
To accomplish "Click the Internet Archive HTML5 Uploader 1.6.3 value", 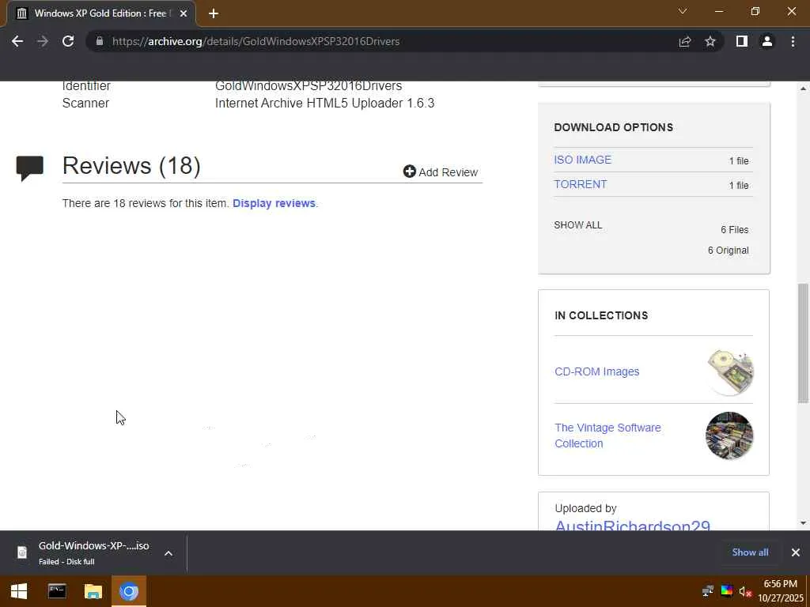I will pos(324,104).
